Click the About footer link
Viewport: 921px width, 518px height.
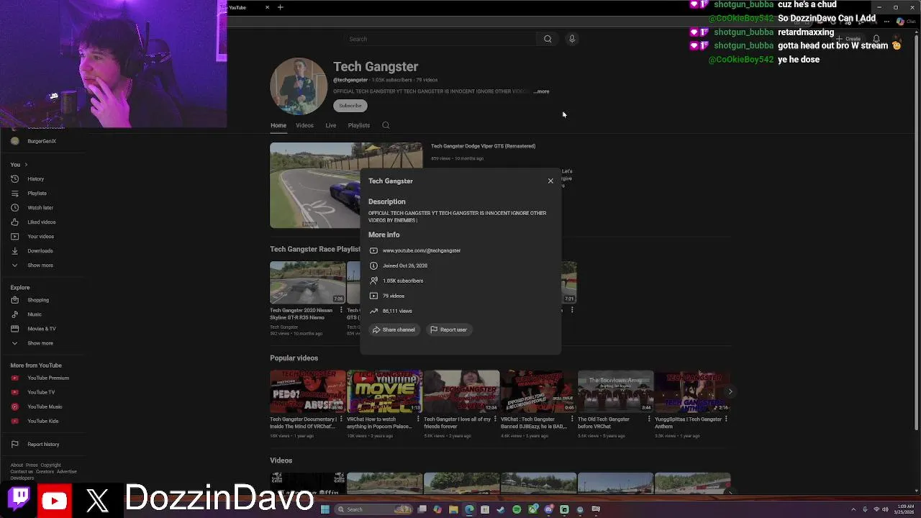click(x=17, y=465)
